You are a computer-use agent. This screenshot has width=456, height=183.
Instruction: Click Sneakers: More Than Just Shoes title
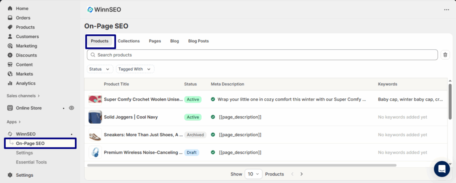point(143,135)
